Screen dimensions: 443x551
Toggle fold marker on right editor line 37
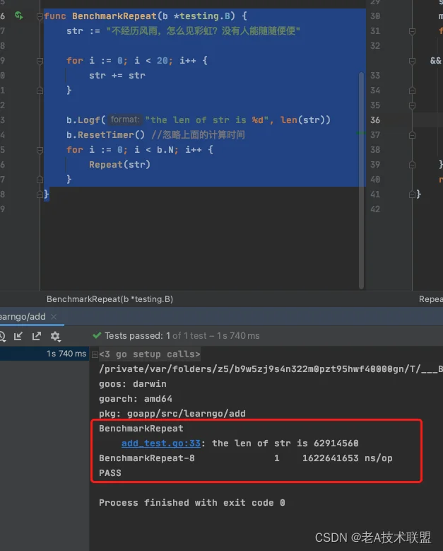tap(413, 135)
